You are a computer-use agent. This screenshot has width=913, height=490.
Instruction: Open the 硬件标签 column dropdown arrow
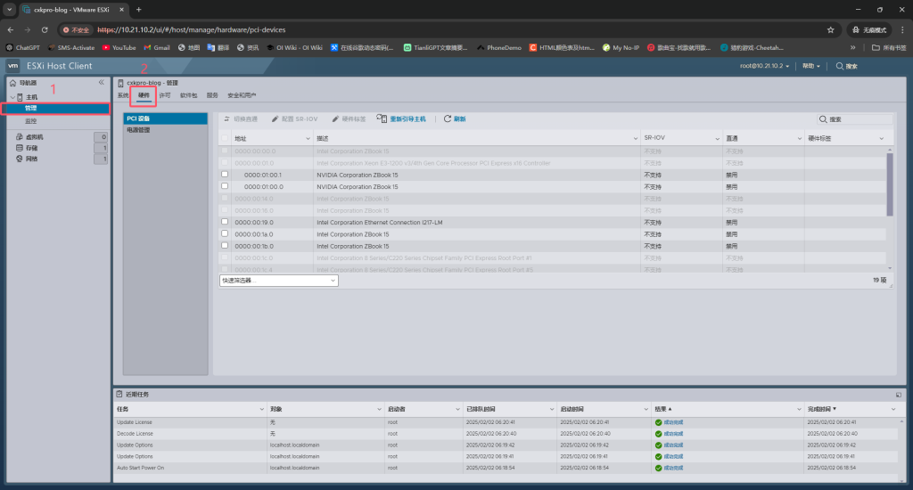point(882,138)
